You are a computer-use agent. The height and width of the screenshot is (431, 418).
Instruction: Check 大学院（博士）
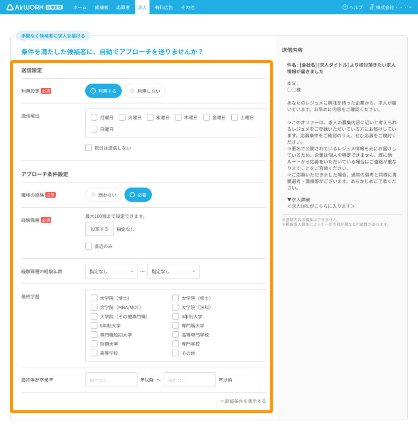[94, 298]
